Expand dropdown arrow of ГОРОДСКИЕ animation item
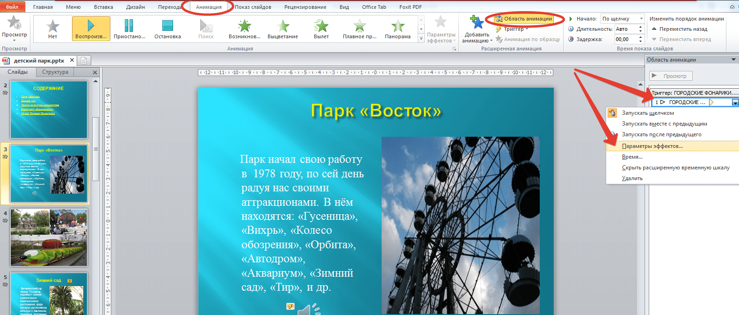The image size is (739, 315). (735, 102)
